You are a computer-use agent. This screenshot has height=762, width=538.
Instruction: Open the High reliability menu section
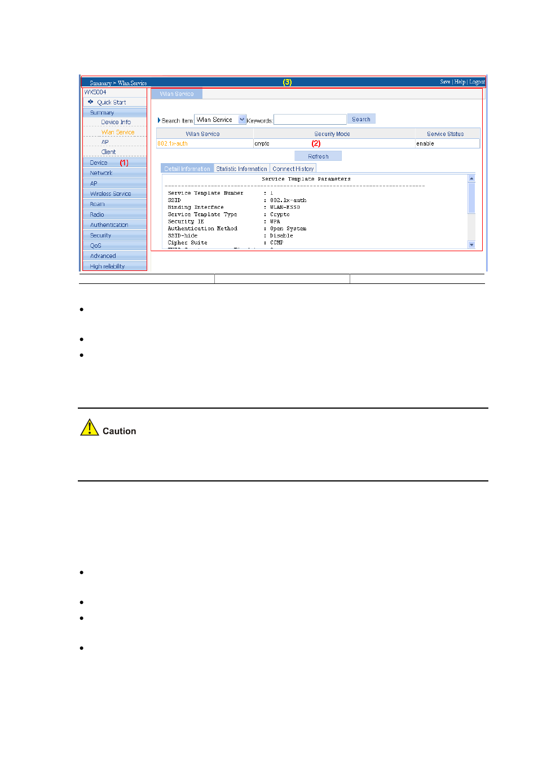114,266
